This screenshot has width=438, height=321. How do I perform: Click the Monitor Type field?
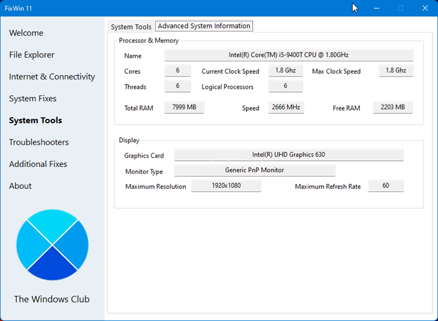coord(254,170)
